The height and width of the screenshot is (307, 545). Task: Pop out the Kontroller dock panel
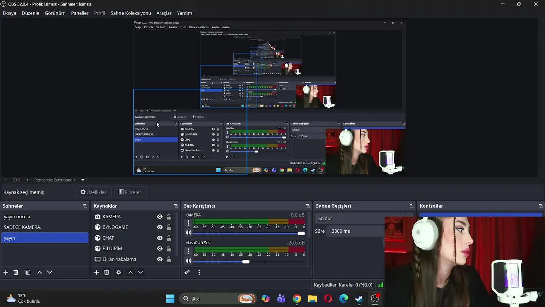click(x=541, y=206)
